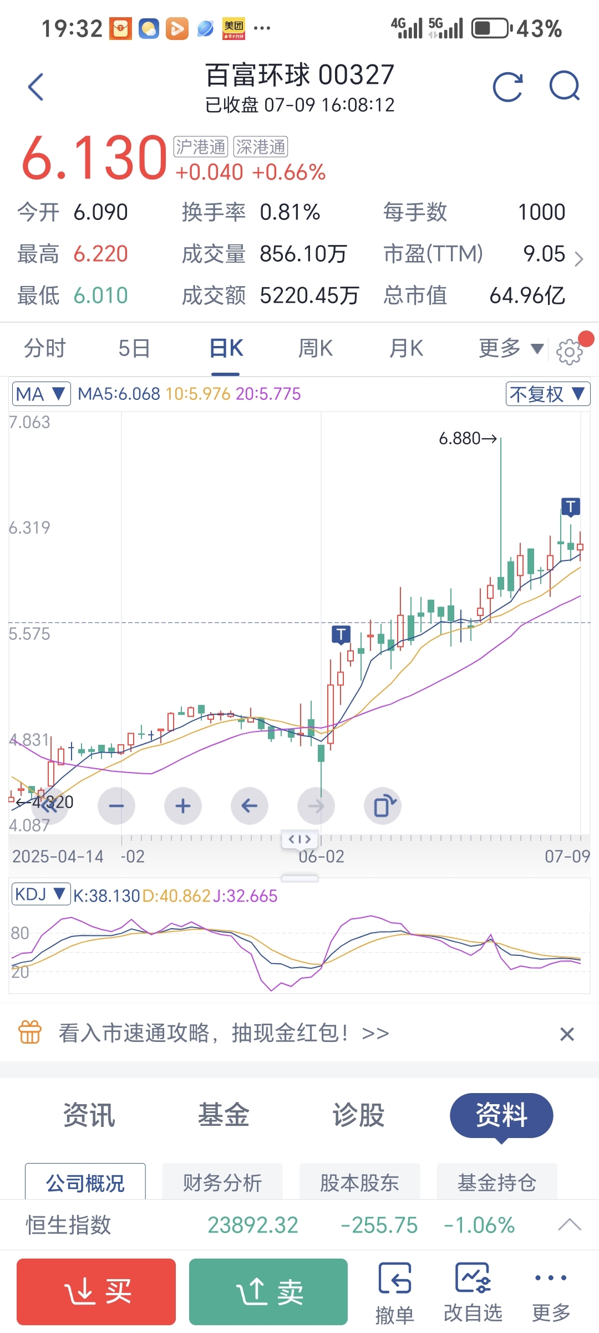Screen dimensions: 599x1333
Task: Dismiss the red packet promo banner
Action: [x=567, y=1034]
